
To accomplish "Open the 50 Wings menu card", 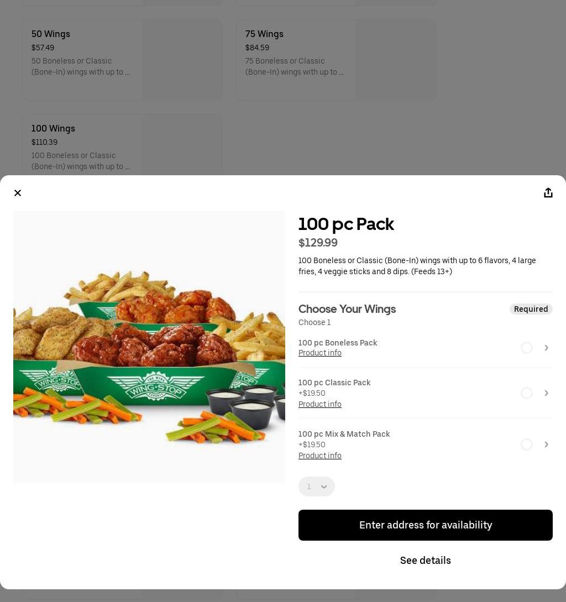I will [x=122, y=60].
